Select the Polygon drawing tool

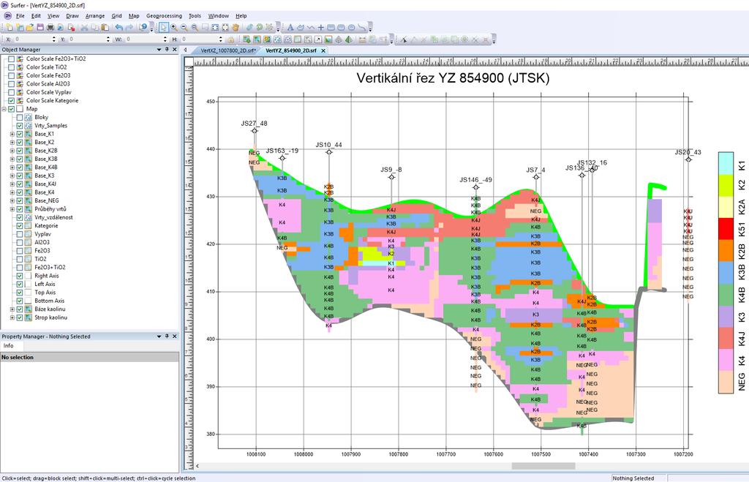click(301, 27)
